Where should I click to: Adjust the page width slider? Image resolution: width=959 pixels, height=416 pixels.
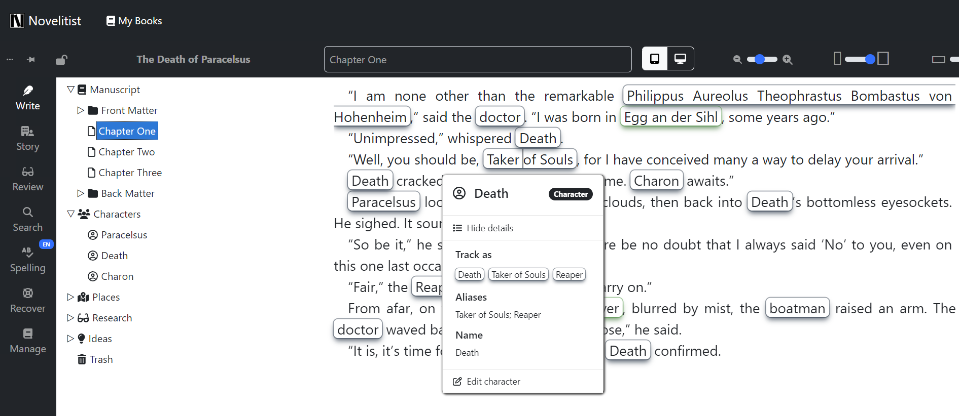(860, 59)
